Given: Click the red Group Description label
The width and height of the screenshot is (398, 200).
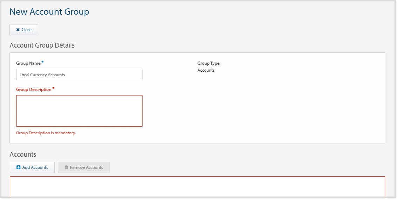Looking at the screenshot, I should pos(34,90).
